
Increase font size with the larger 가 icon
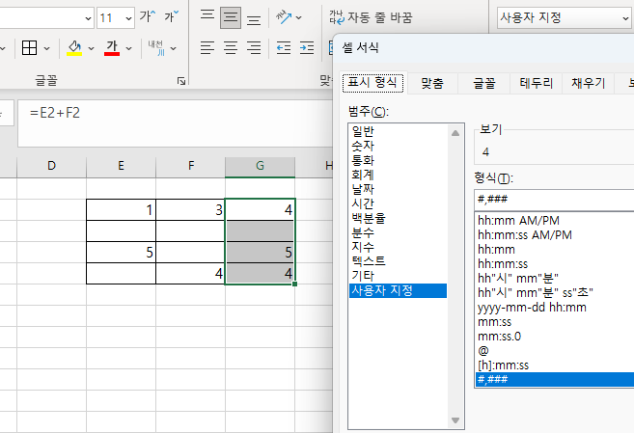(148, 17)
